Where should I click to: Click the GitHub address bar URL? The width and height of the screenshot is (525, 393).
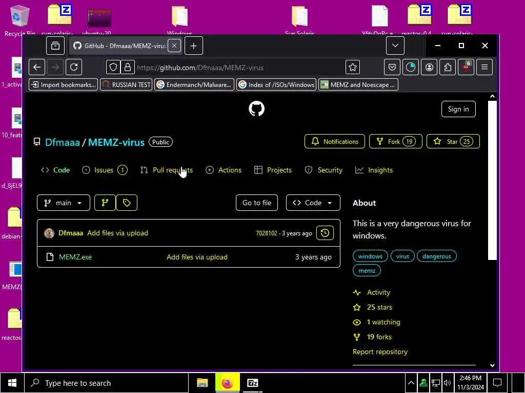[x=200, y=68]
